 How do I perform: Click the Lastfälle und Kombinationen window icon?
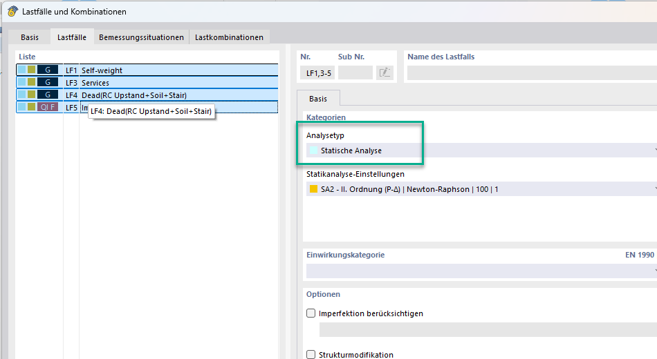click(13, 11)
